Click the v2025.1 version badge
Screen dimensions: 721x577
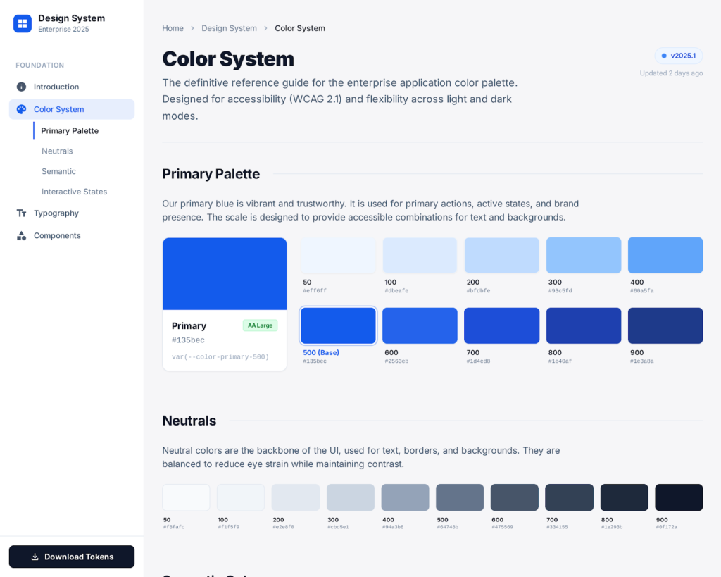(678, 56)
